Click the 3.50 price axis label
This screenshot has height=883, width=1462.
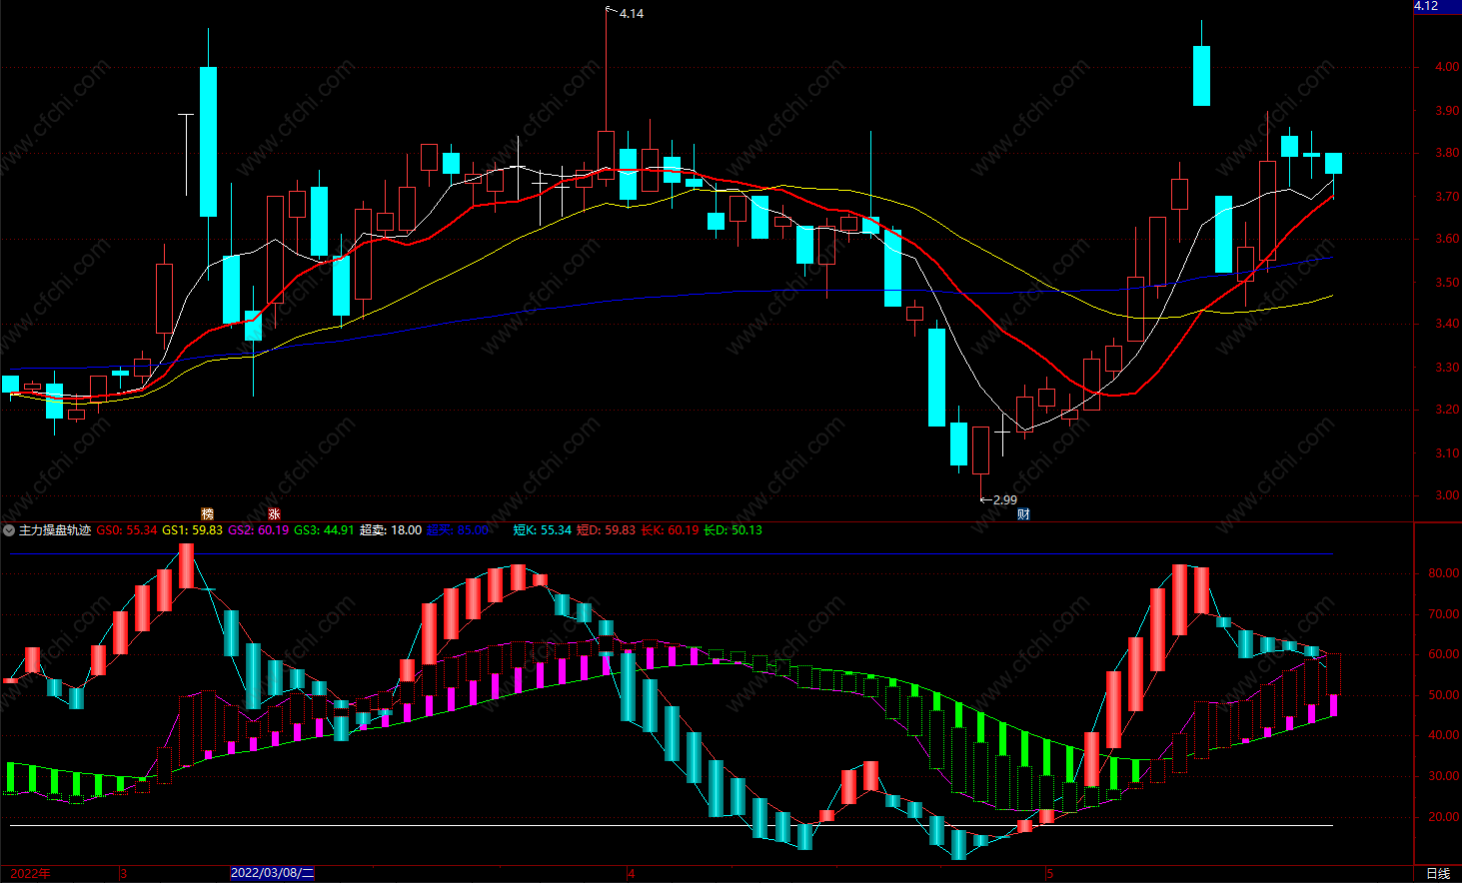[1446, 283]
